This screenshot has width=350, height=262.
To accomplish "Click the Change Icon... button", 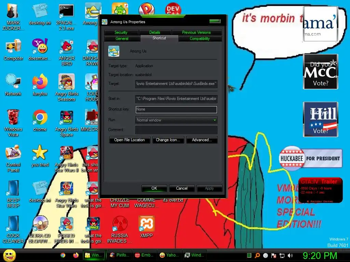I will click(168, 140).
